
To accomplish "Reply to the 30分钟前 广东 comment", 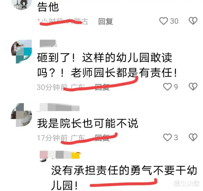I will 102,87.
